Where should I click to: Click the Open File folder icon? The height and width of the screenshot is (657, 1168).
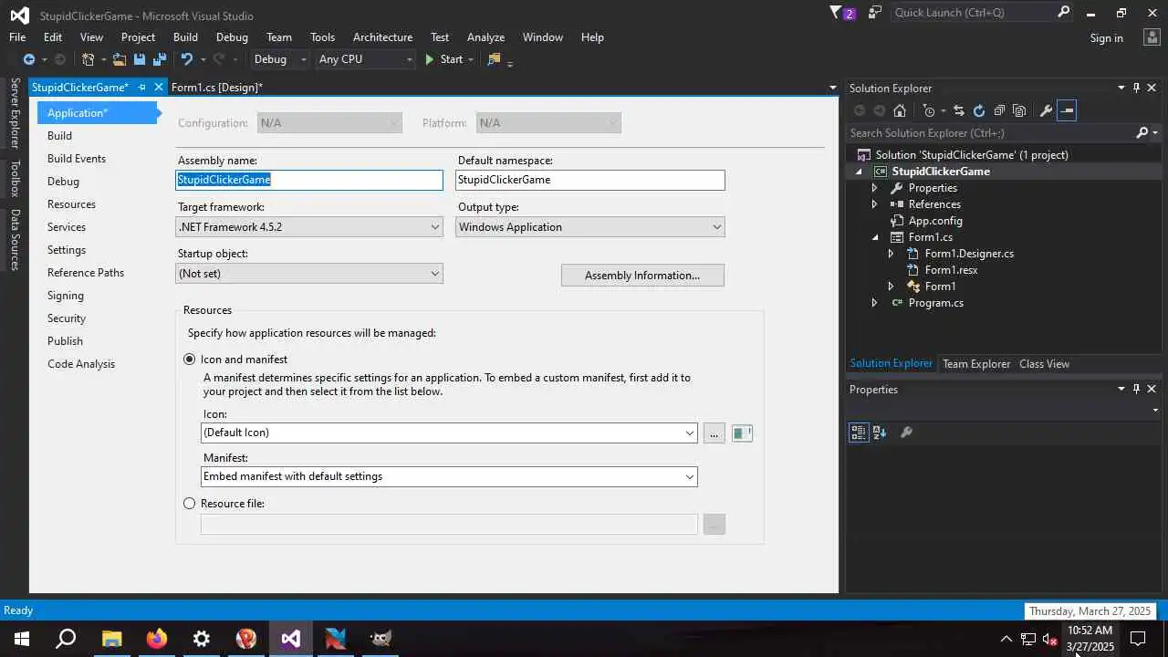[x=119, y=59]
